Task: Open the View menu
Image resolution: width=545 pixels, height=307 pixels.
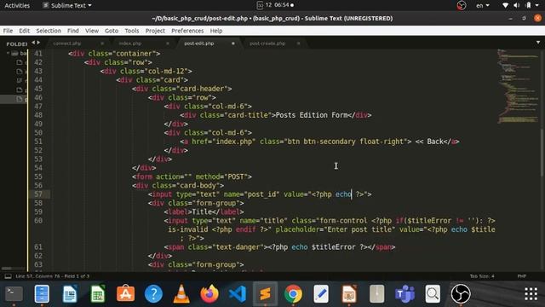Action: coord(92,31)
